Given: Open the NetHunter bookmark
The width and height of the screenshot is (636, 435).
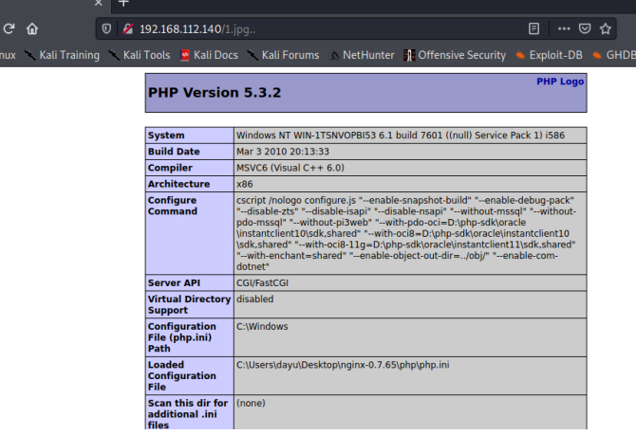Looking at the screenshot, I should coord(362,55).
